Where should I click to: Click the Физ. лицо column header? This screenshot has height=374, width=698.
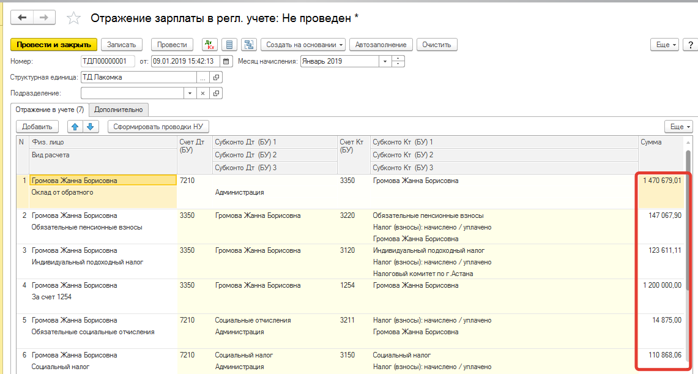103,142
